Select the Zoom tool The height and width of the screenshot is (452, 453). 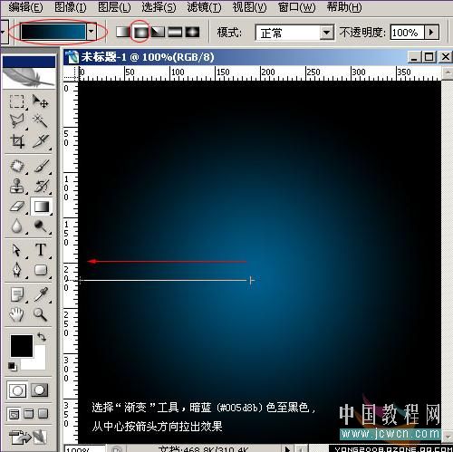click(x=41, y=314)
